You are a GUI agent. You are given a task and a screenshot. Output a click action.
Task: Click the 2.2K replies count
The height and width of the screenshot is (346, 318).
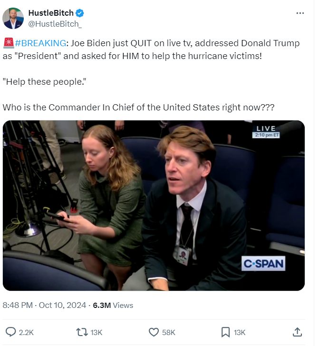(26, 332)
